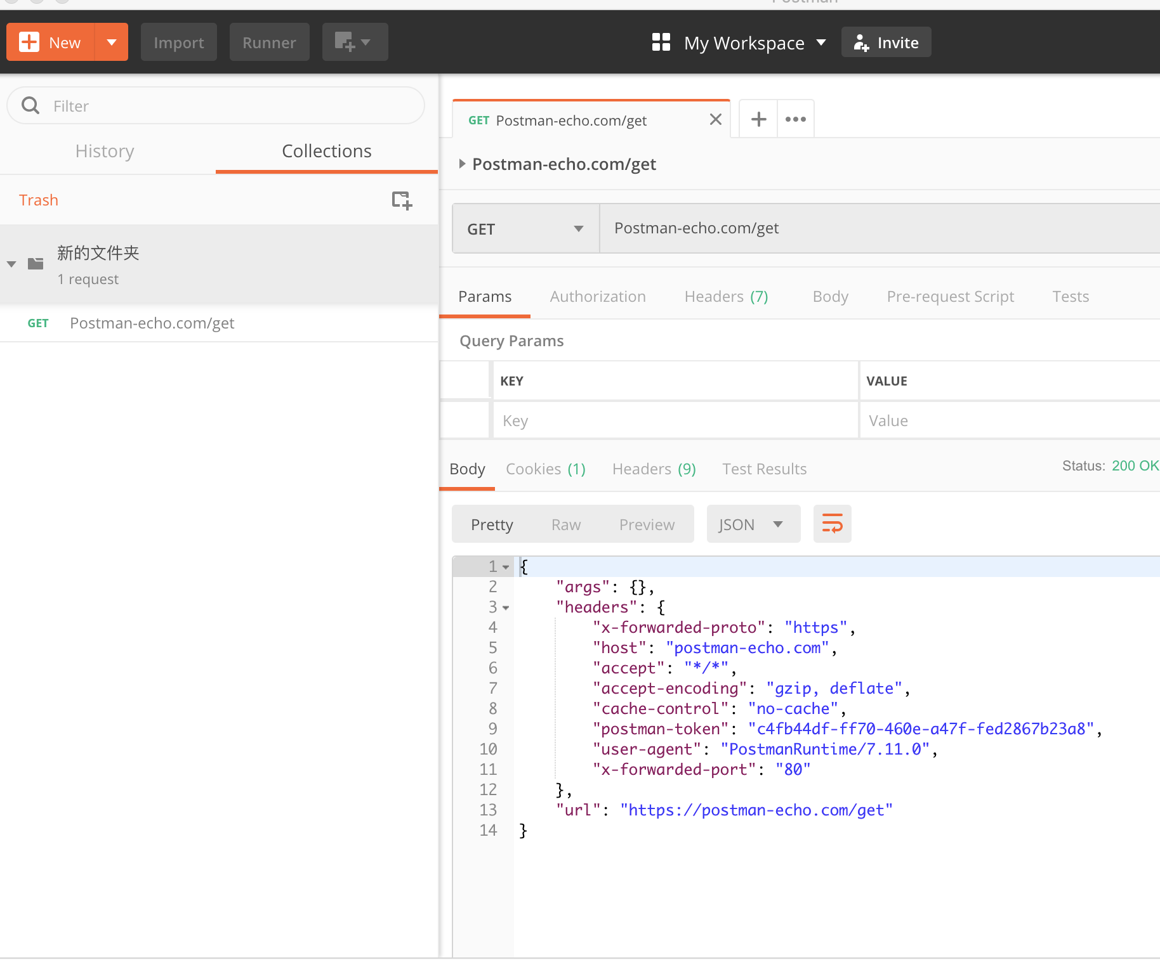The width and height of the screenshot is (1160, 960).
Task: Switch to the Collections tab
Action: pos(327,151)
